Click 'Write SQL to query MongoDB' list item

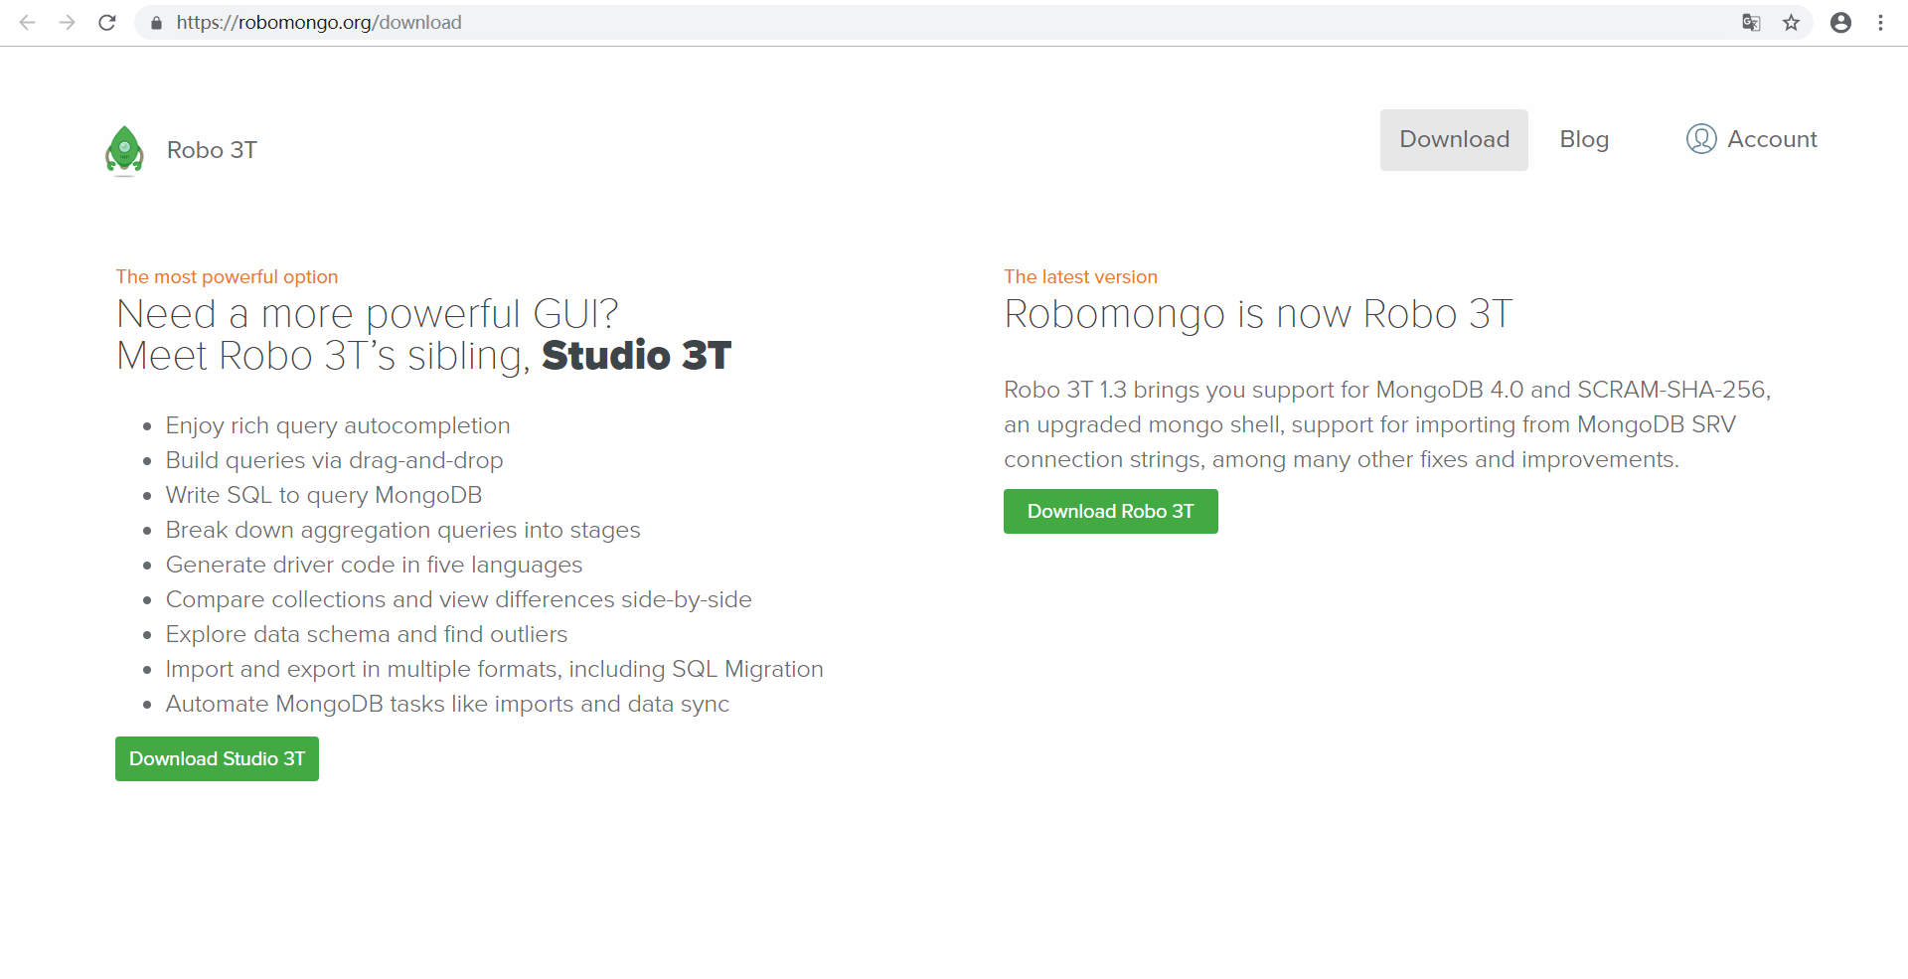pos(324,495)
